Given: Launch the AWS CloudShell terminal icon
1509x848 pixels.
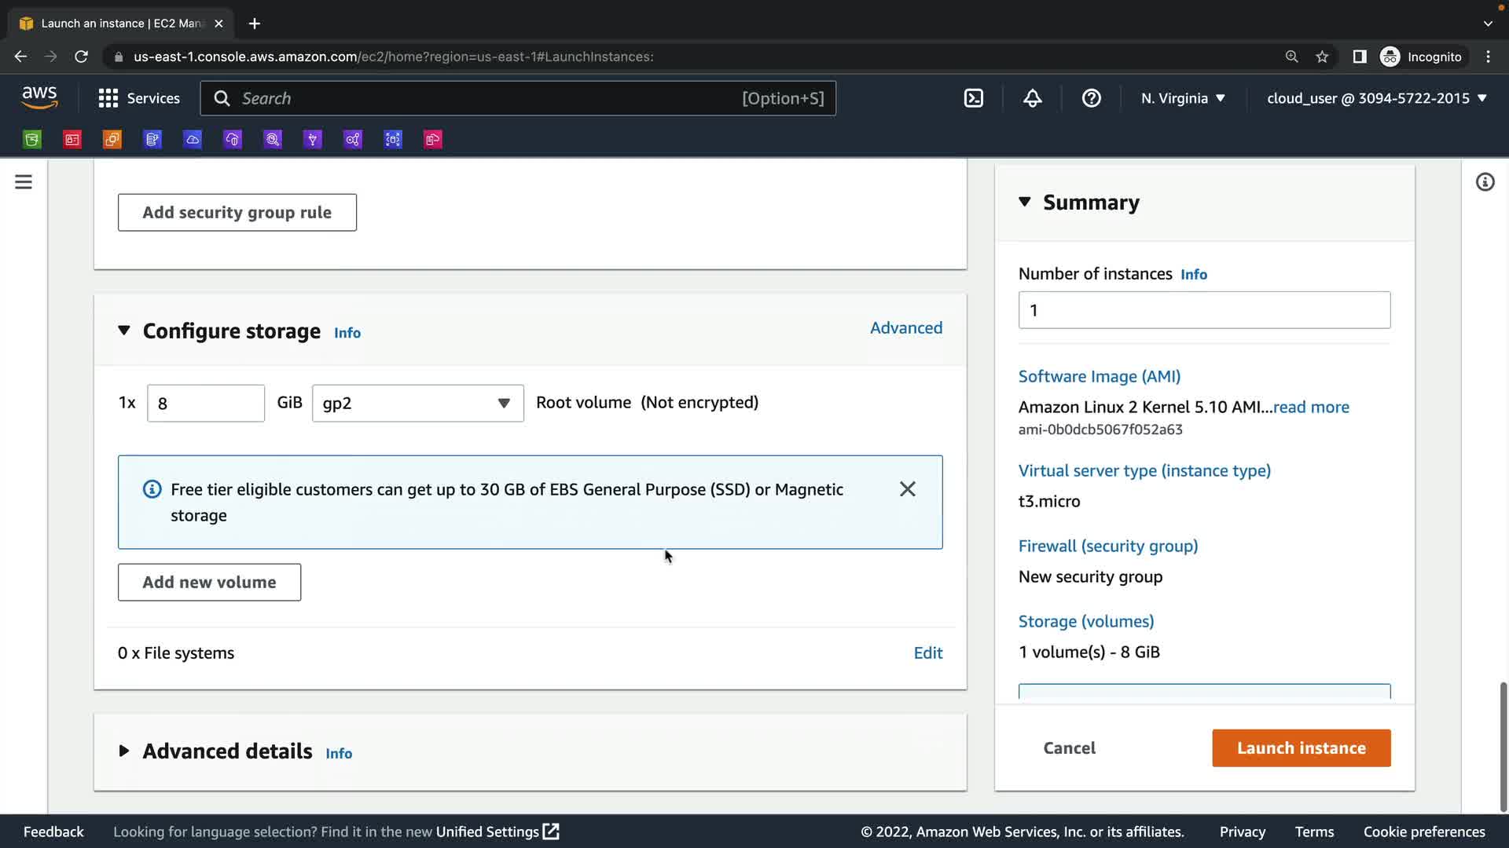Looking at the screenshot, I should tap(973, 98).
